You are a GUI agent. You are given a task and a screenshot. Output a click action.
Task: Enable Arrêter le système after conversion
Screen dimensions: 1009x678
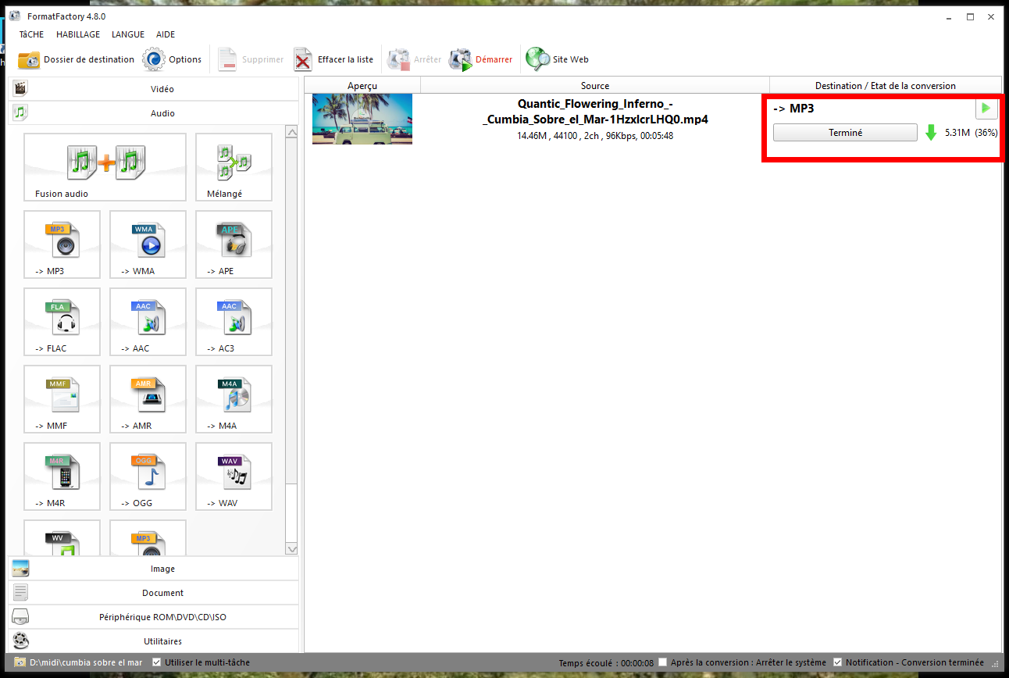pyautogui.click(x=663, y=662)
